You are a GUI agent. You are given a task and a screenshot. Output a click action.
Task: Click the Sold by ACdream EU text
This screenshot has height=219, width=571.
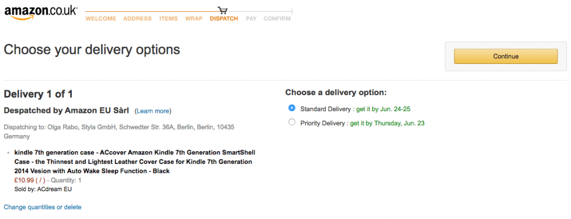43,189
